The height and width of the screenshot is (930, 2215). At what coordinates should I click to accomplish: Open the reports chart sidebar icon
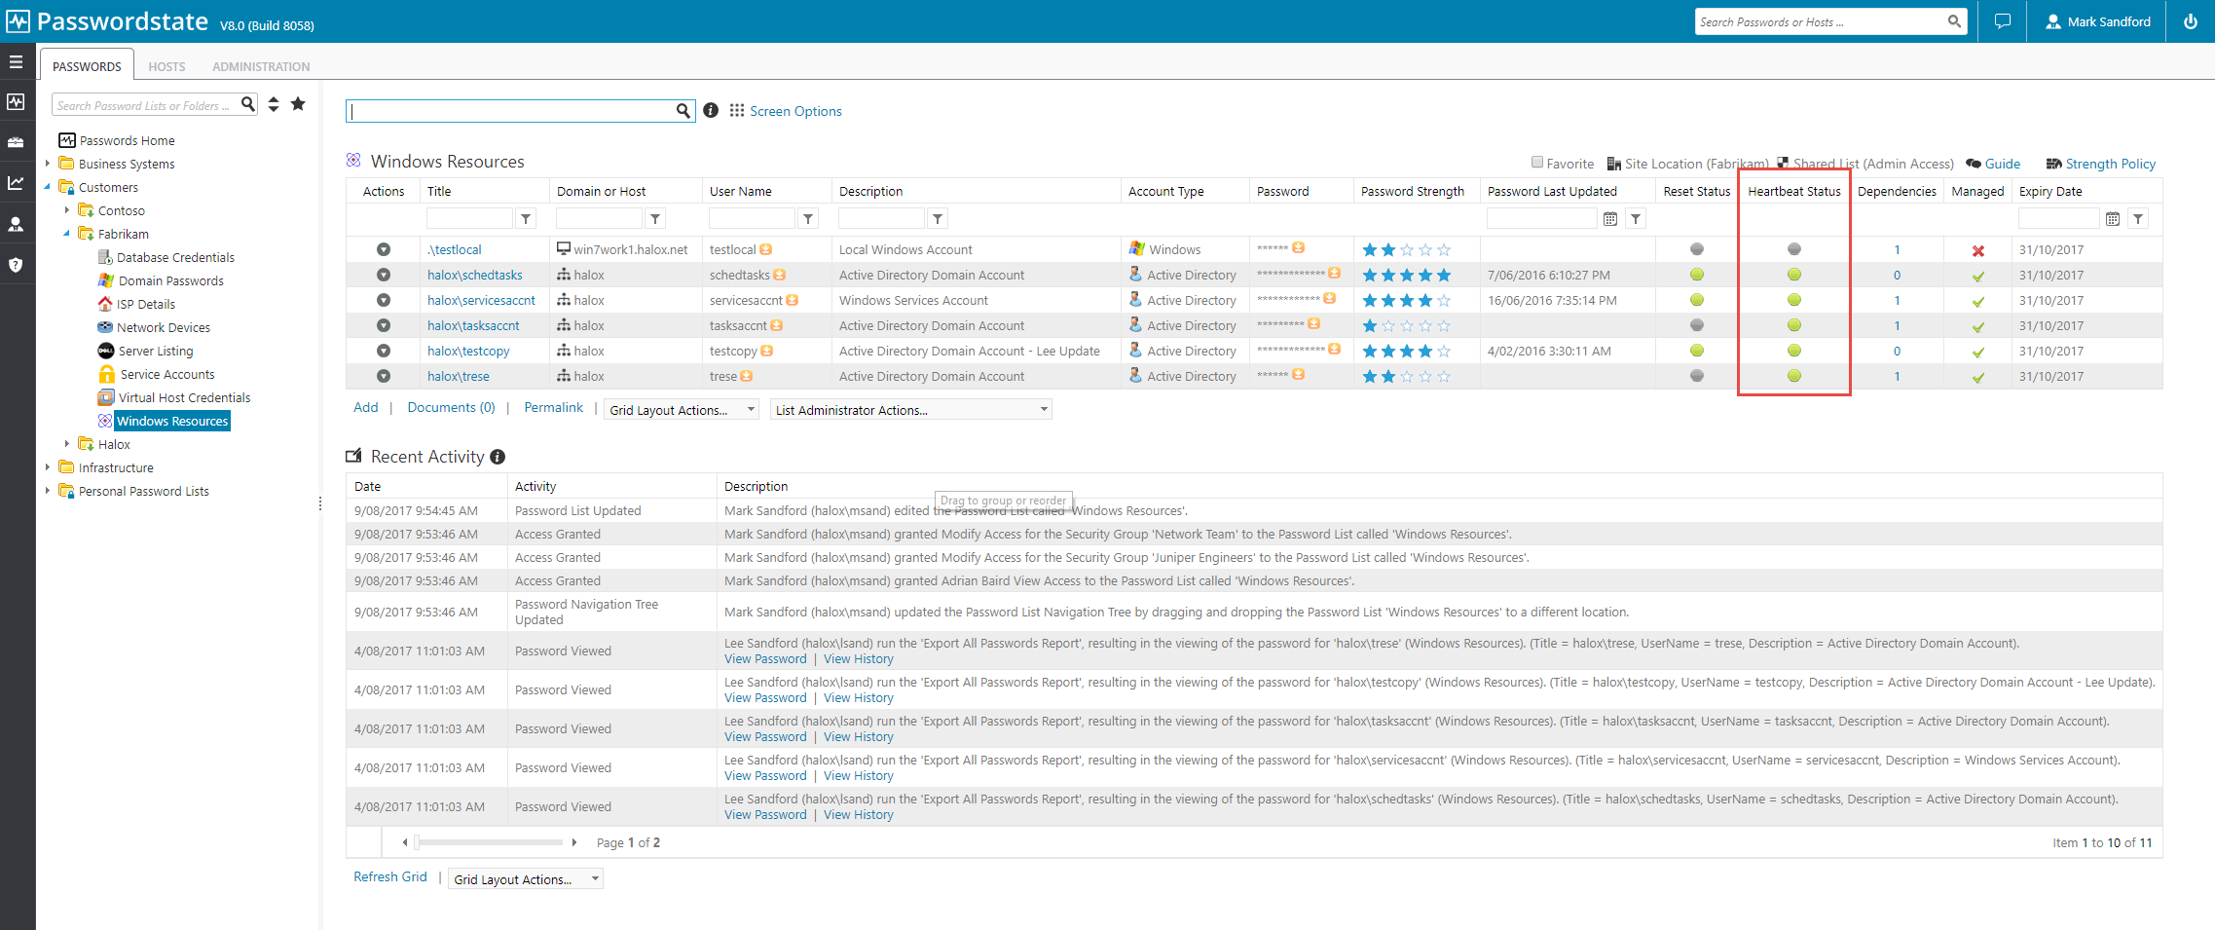[16, 183]
